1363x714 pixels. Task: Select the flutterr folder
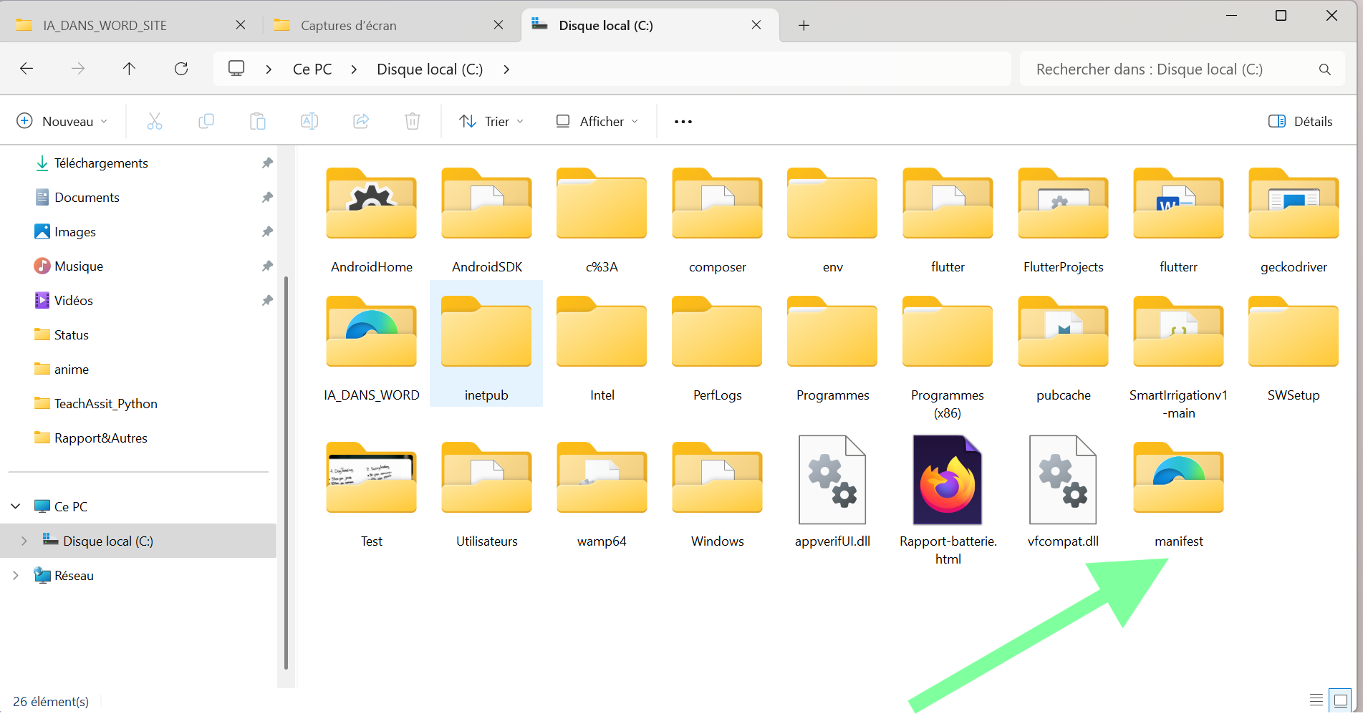pyautogui.click(x=1178, y=221)
